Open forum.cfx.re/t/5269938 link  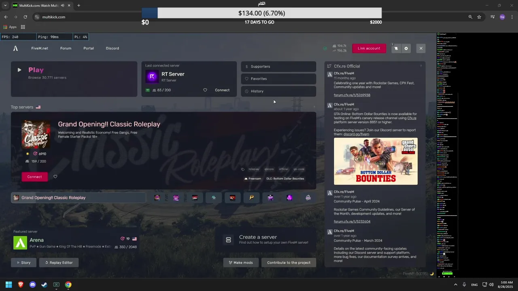coord(352,95)
